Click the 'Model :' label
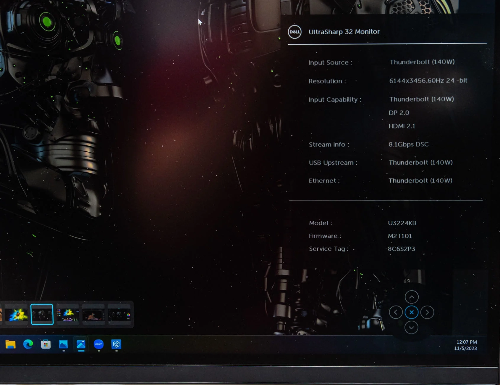 321,223
